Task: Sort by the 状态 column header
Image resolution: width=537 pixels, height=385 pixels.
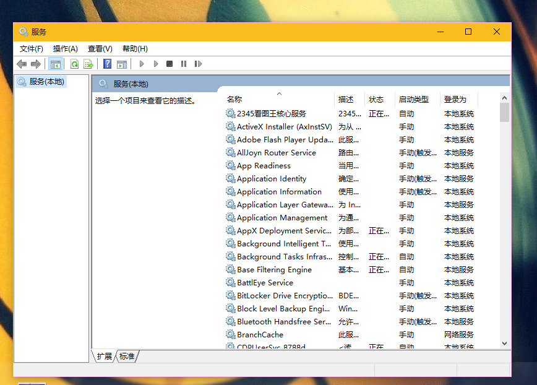Action: coord(380,99)
